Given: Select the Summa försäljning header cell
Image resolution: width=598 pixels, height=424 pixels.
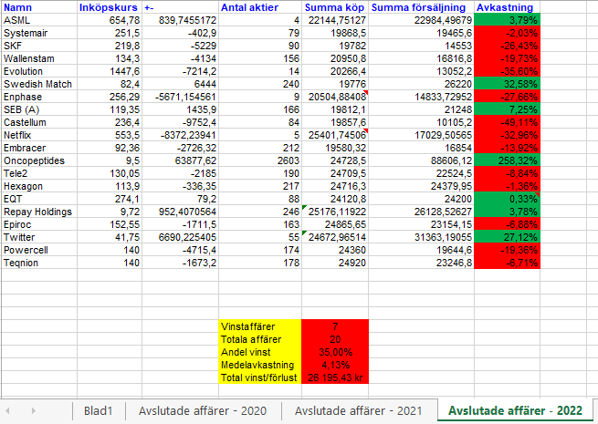Looking at the screenshot, I should click(422, 7).
